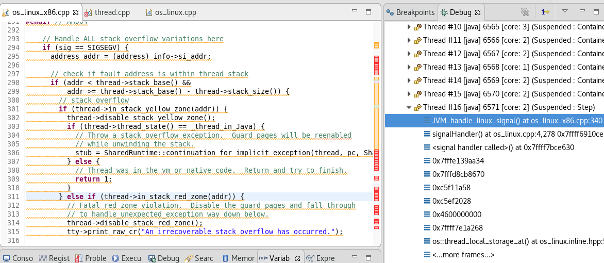Click Thread #13 thread icon
The image size is (604, 263).
point(417,67)
